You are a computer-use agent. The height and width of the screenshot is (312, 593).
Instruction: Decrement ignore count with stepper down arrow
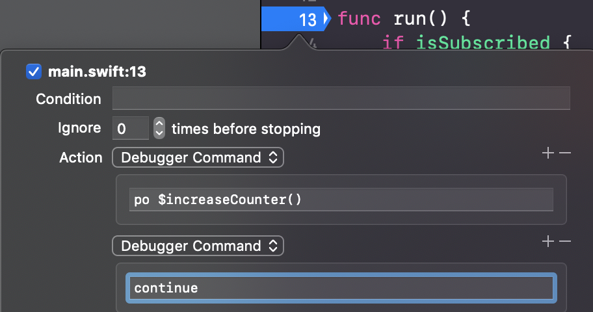(x=159, y=133)
